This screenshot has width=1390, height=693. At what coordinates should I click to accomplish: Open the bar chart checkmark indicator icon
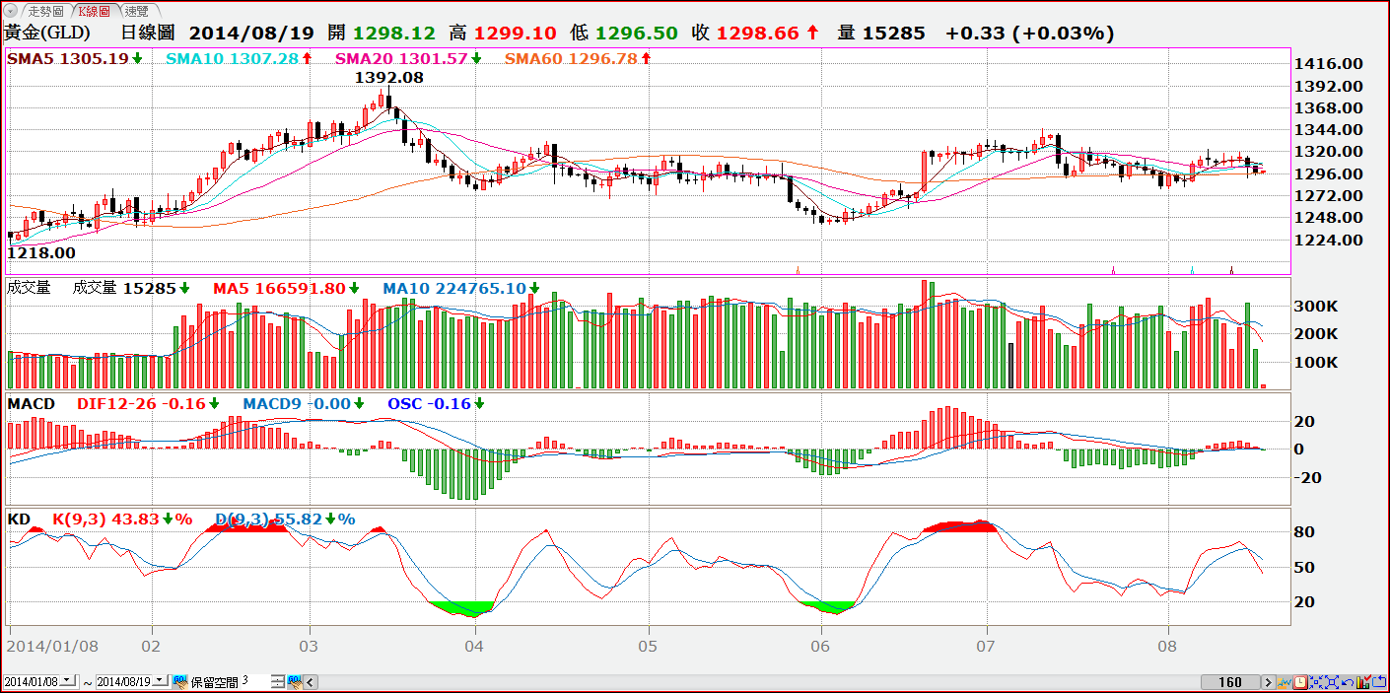pyautogui.click(x=1363, y=682)
